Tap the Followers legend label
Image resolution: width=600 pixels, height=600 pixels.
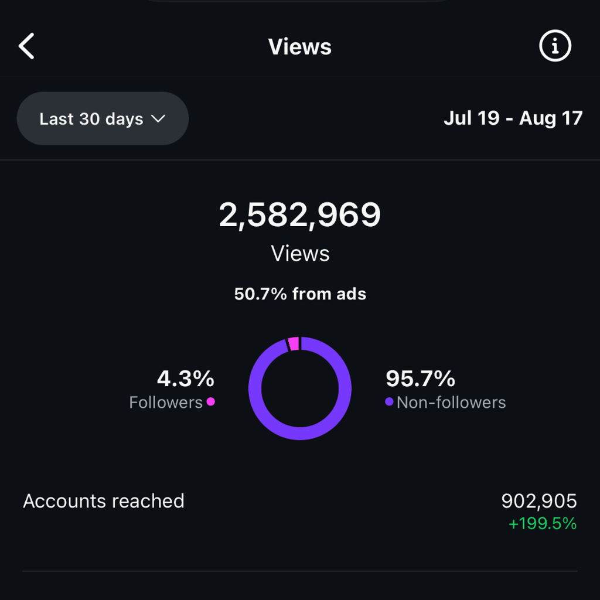(x=165, y=403)
